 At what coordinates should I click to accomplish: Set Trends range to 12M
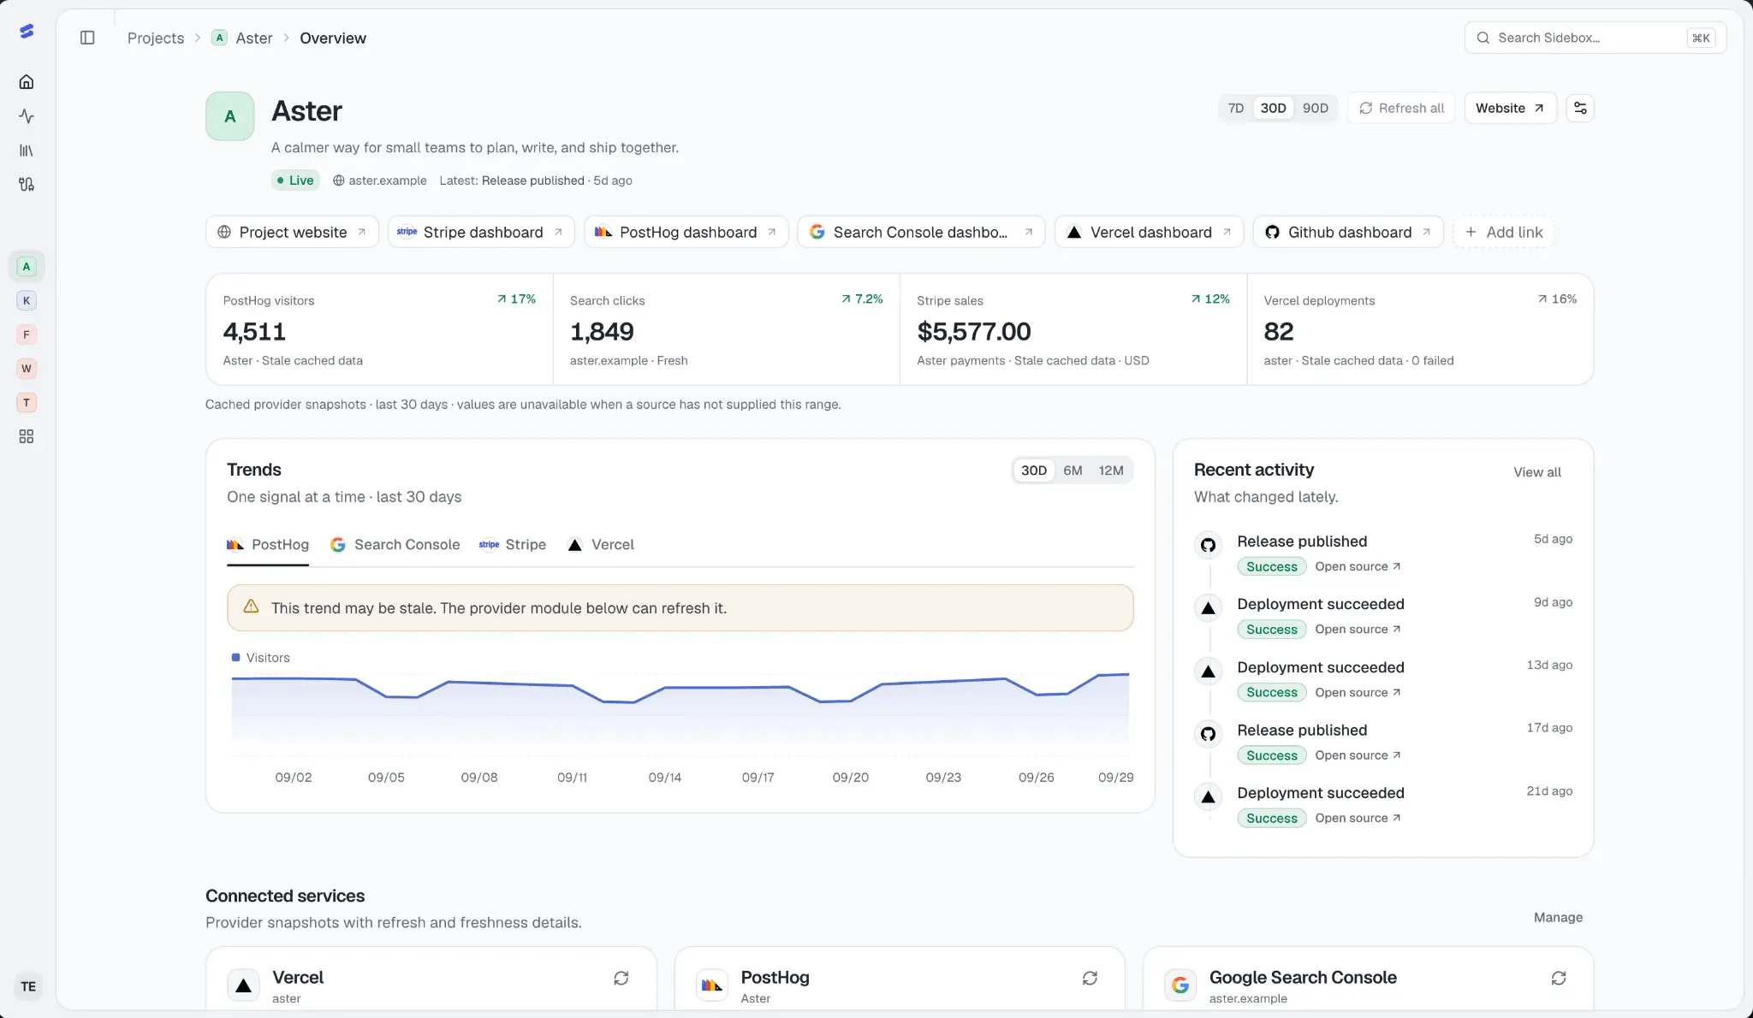point(1111,471)
